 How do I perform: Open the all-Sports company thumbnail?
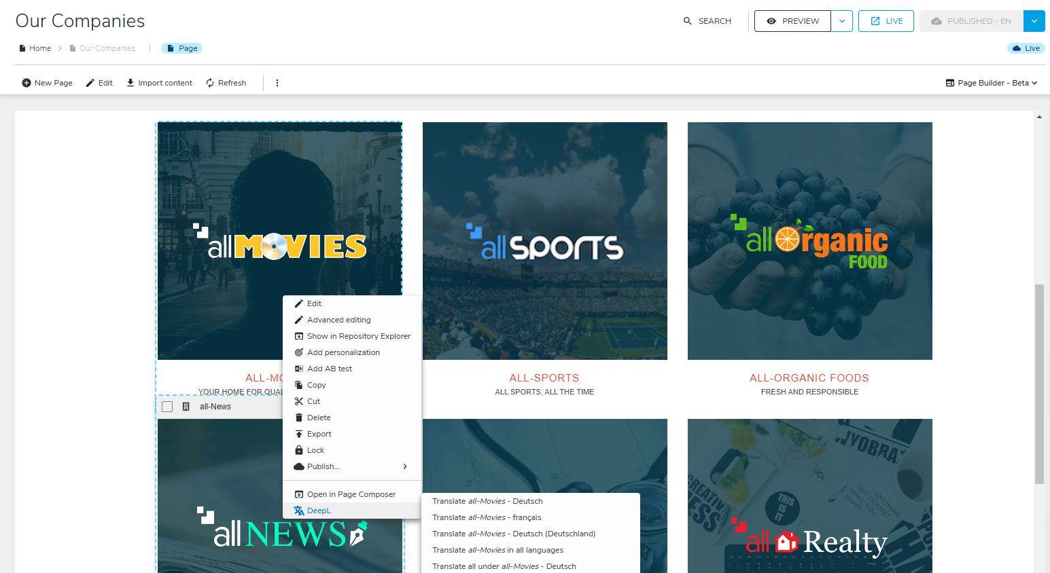(x=545, y=241)
